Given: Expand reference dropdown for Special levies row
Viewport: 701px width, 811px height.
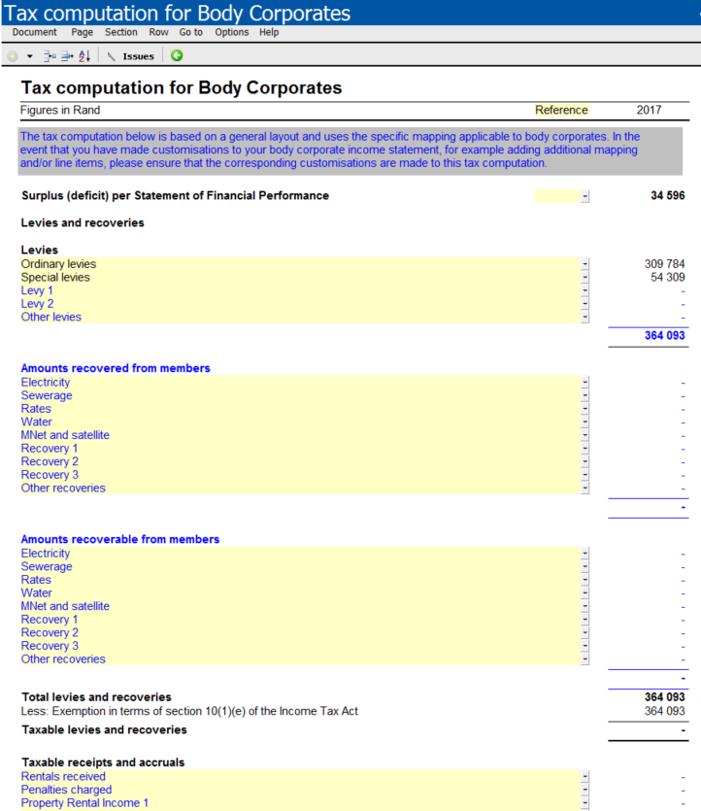Looking at the screenshot, I should click(x=584, y=278).
